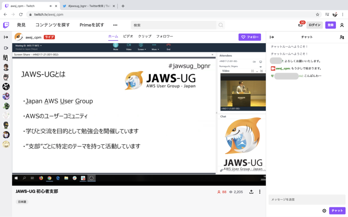Switch to the ホーム tab

[x=113, y=36]
